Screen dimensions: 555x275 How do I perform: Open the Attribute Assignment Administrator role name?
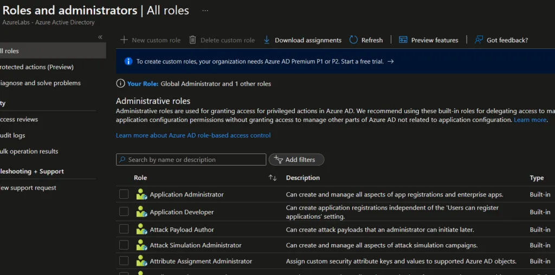pos(201,261)
